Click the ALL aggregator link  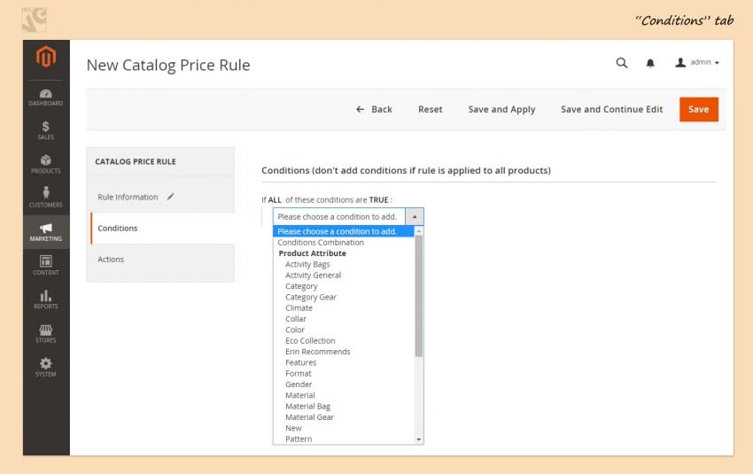[x=275, y=199]
